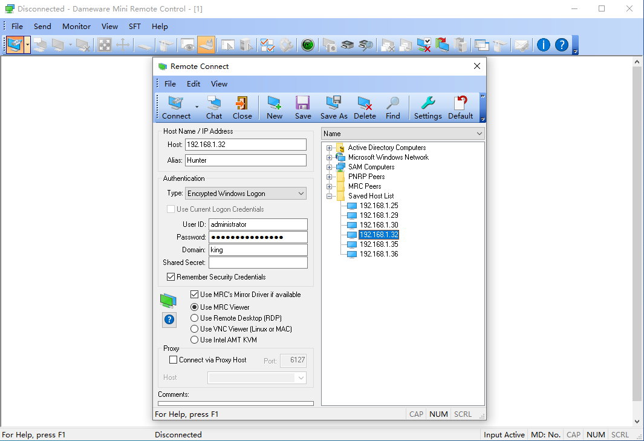
Task: Click the blue question mark help button near viewer options
Action: tap(169, 319)
